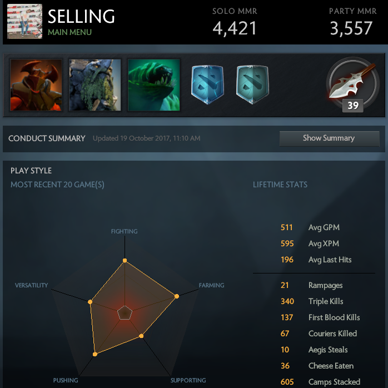Click the Show Summary button

pyautogui.click(x=329, y=138)
